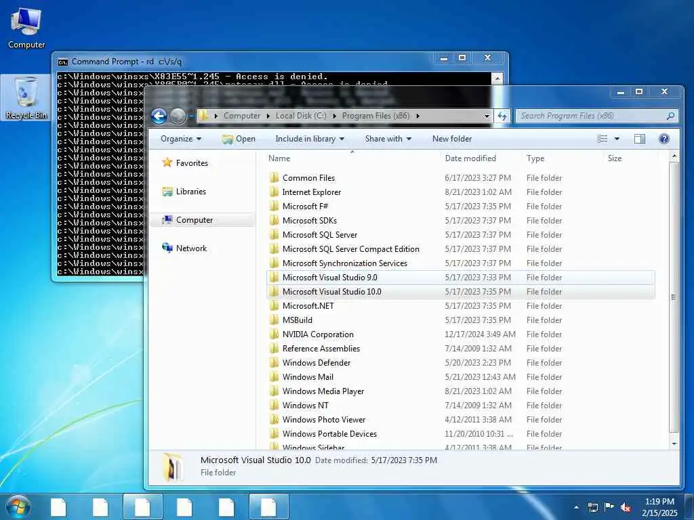Click the search magnifier icon
Screen dimensions: 694x520
(670, 116)
